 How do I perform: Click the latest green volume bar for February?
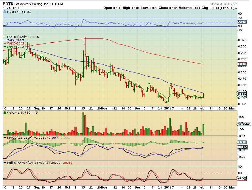coord(203,130)
